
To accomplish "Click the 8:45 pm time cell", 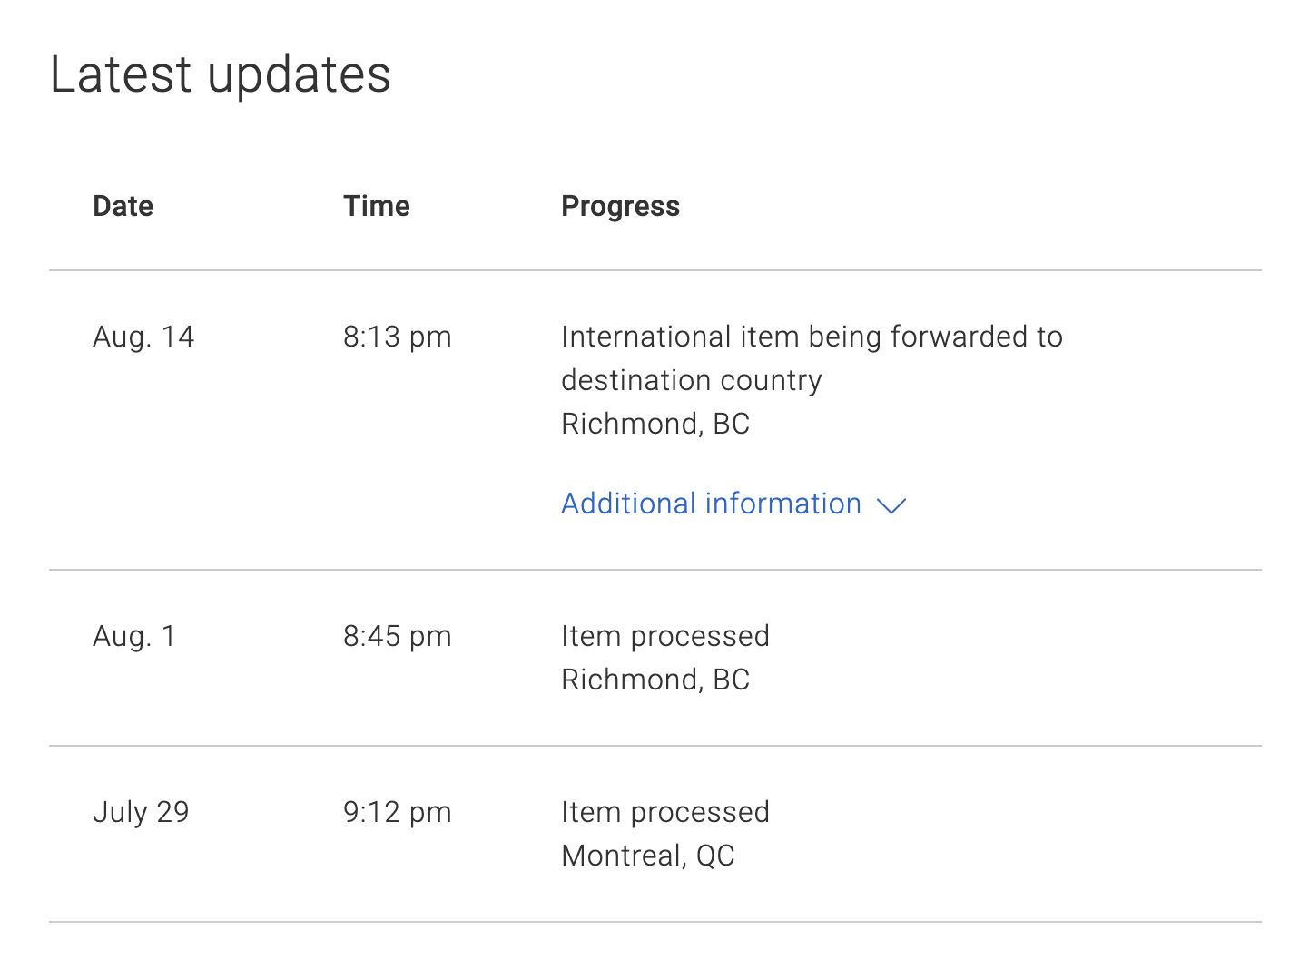I will click(x=397, y=637).
